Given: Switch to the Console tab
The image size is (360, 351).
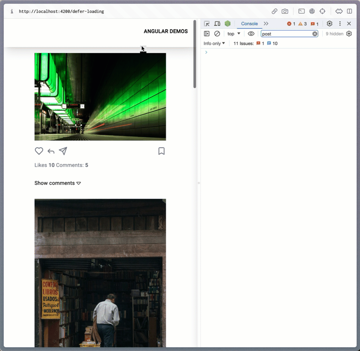Looking at the screenshot, I should pyautogui.click(x=249, y=24).
